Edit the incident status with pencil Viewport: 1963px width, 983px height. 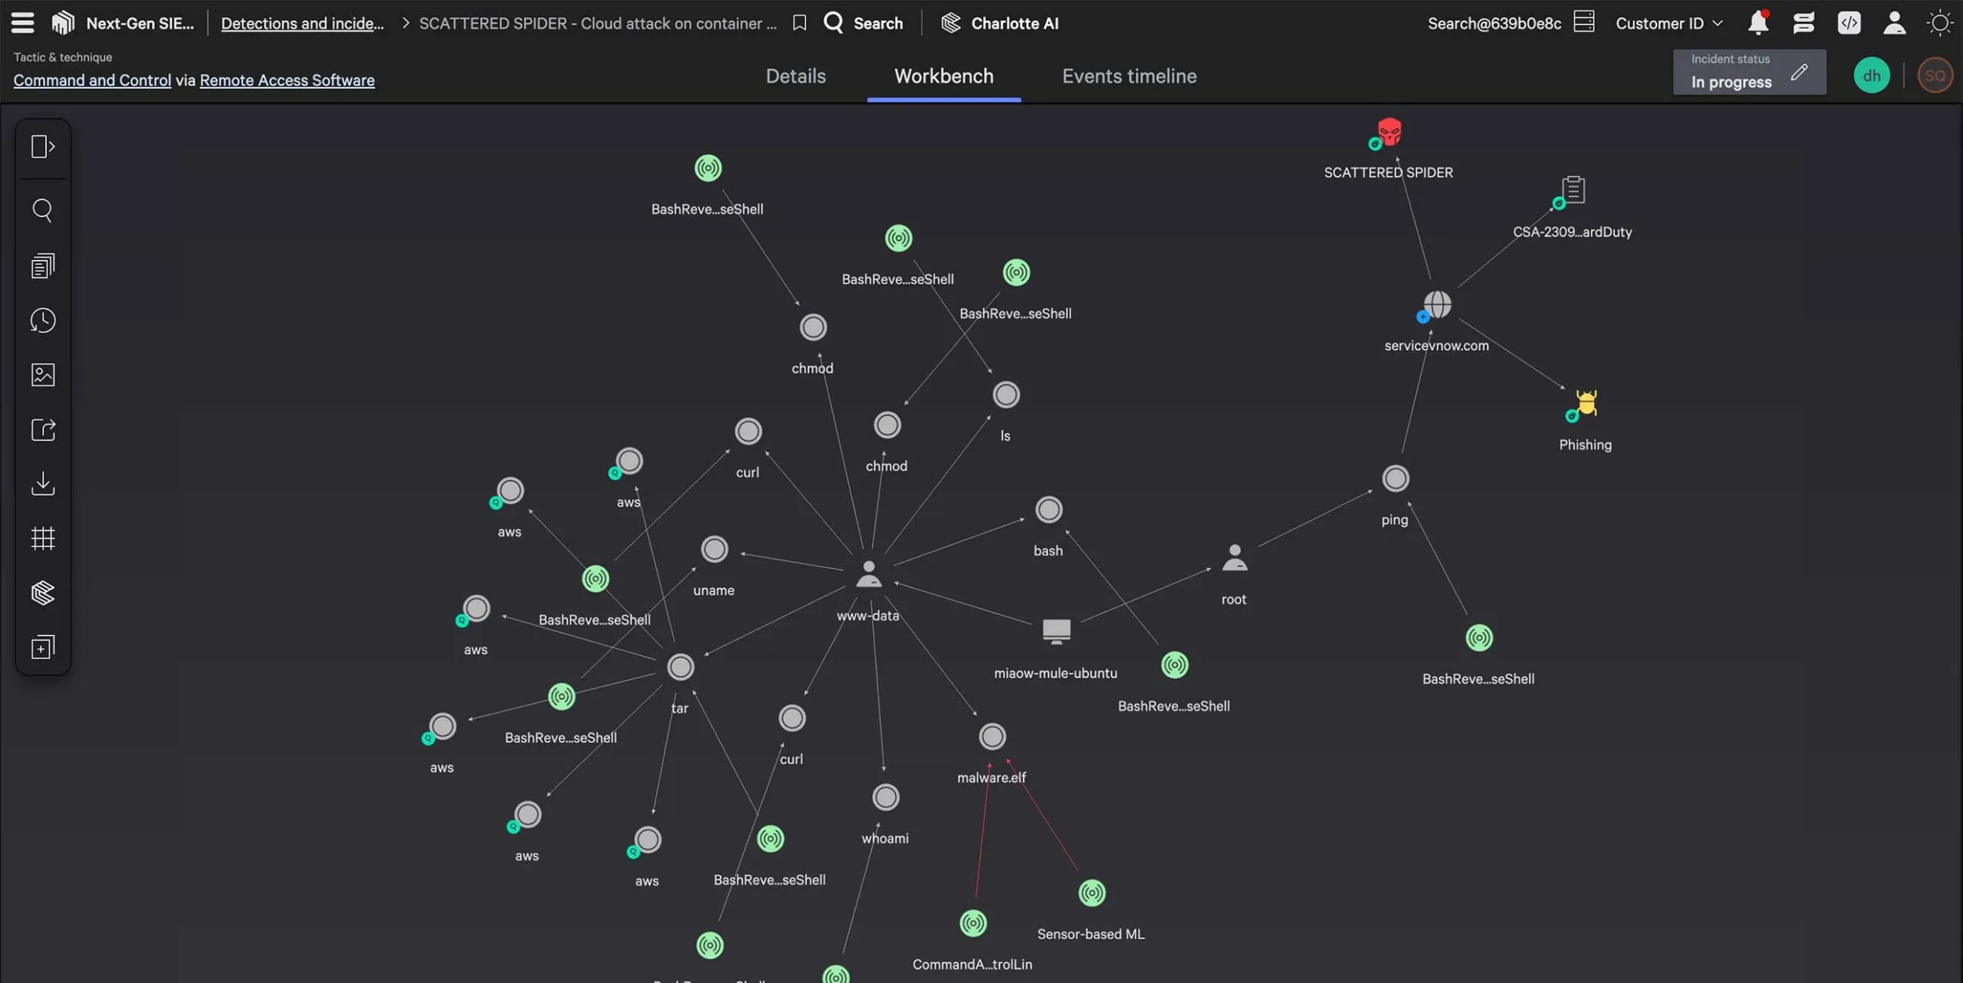tap(1799, 73)
